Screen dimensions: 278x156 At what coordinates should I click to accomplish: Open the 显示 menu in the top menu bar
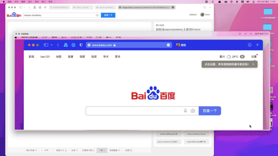pos(30,2)
